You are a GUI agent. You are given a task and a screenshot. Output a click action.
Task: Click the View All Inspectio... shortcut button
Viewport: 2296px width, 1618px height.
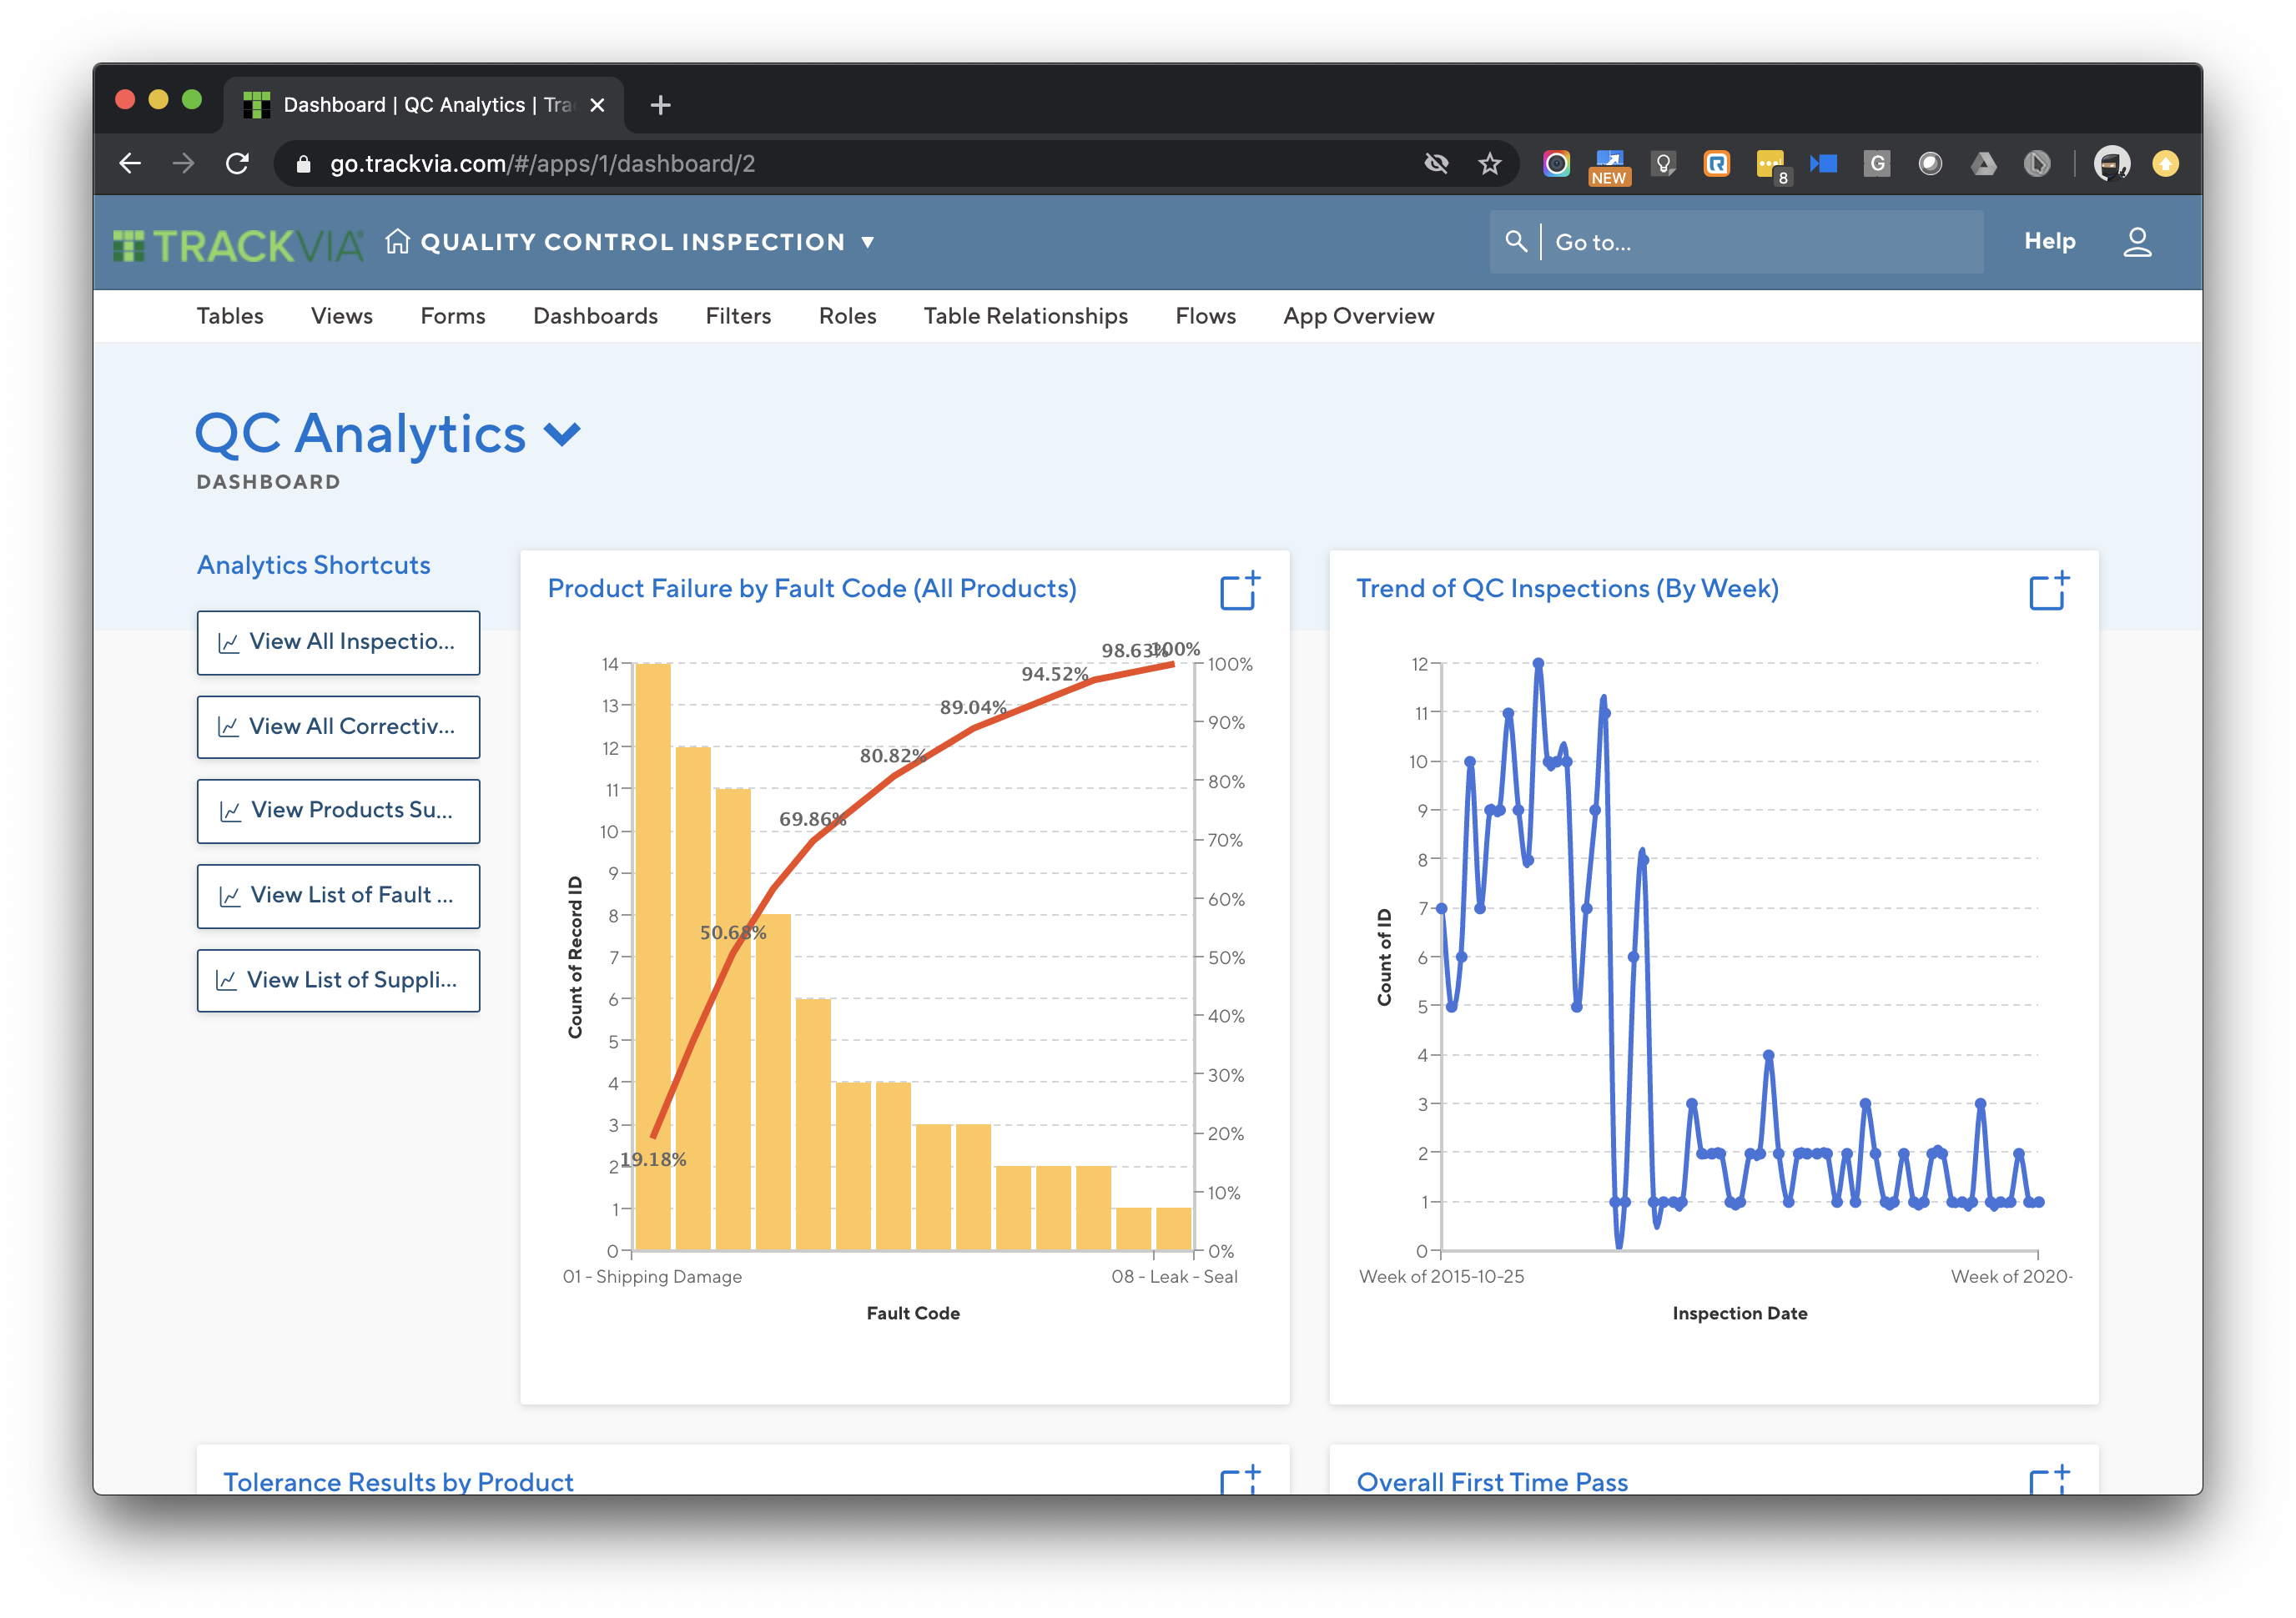[338, 641]
